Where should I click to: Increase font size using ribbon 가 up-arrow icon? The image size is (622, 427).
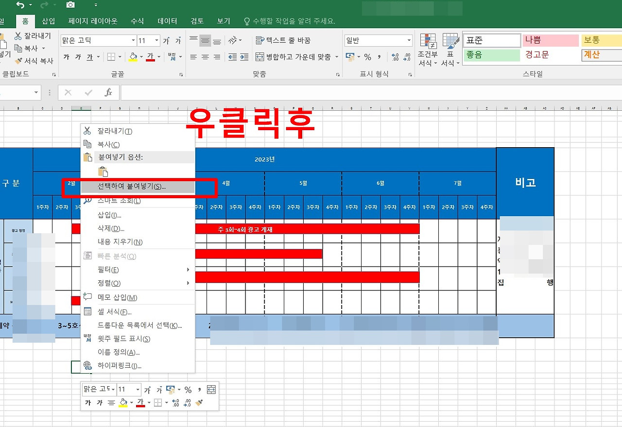pyautogui.click(x=167, y=41)
